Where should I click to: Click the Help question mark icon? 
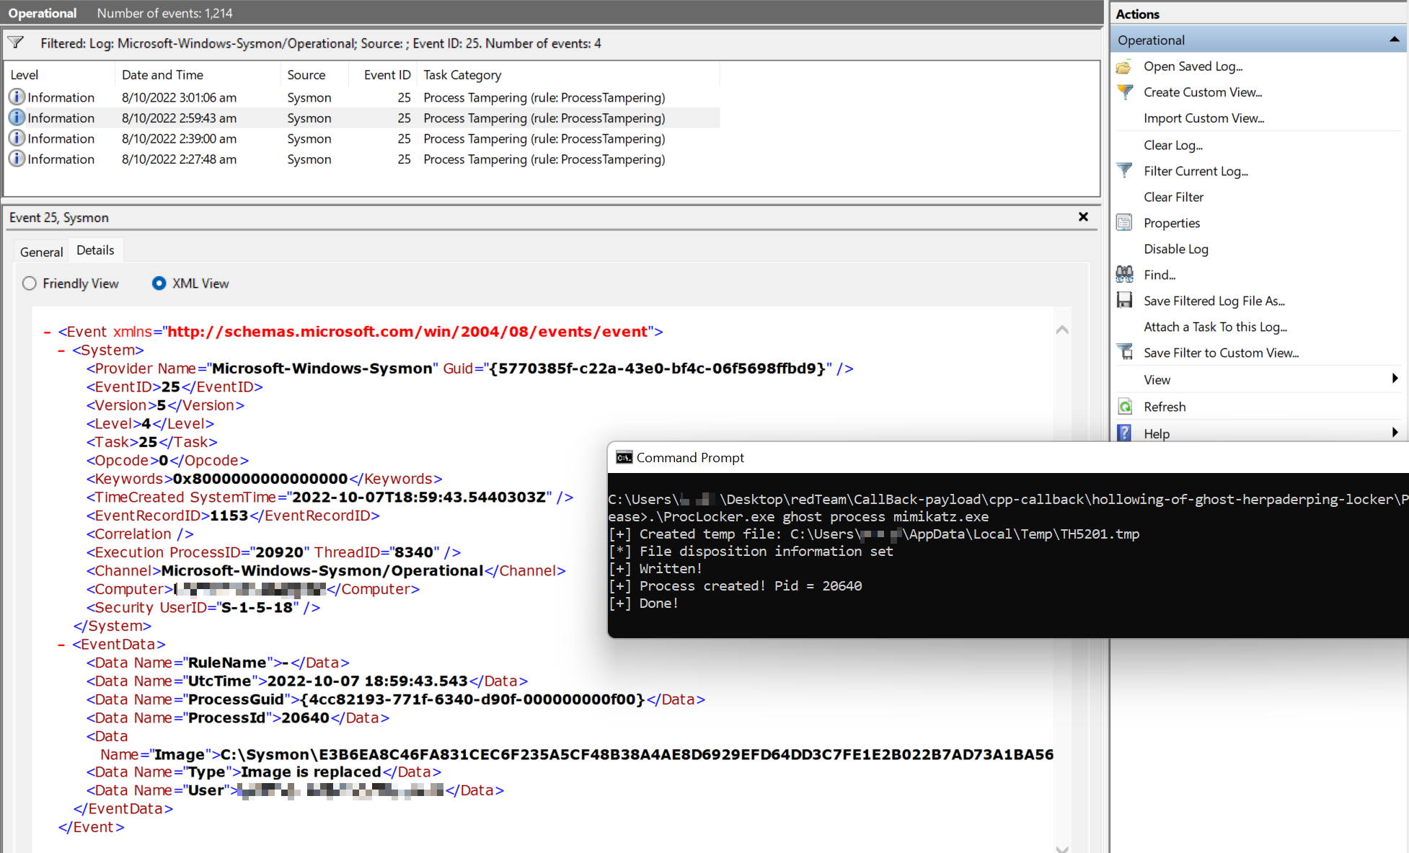1124,433
